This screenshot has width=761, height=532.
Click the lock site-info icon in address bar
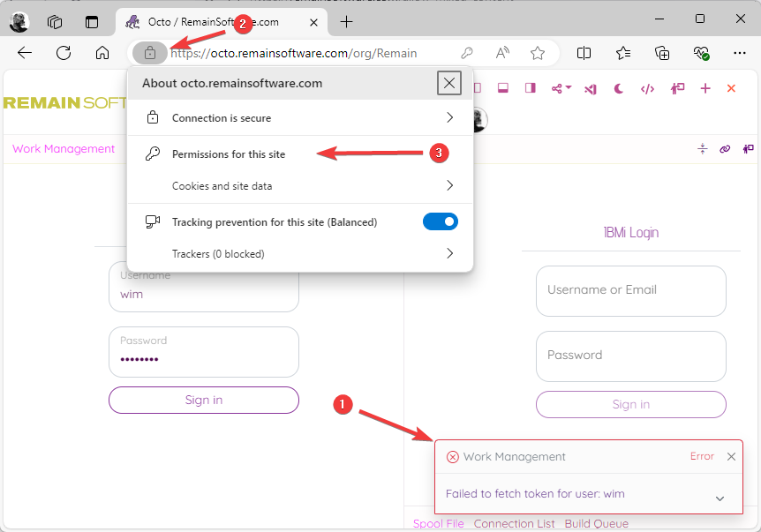pos(150,53)
